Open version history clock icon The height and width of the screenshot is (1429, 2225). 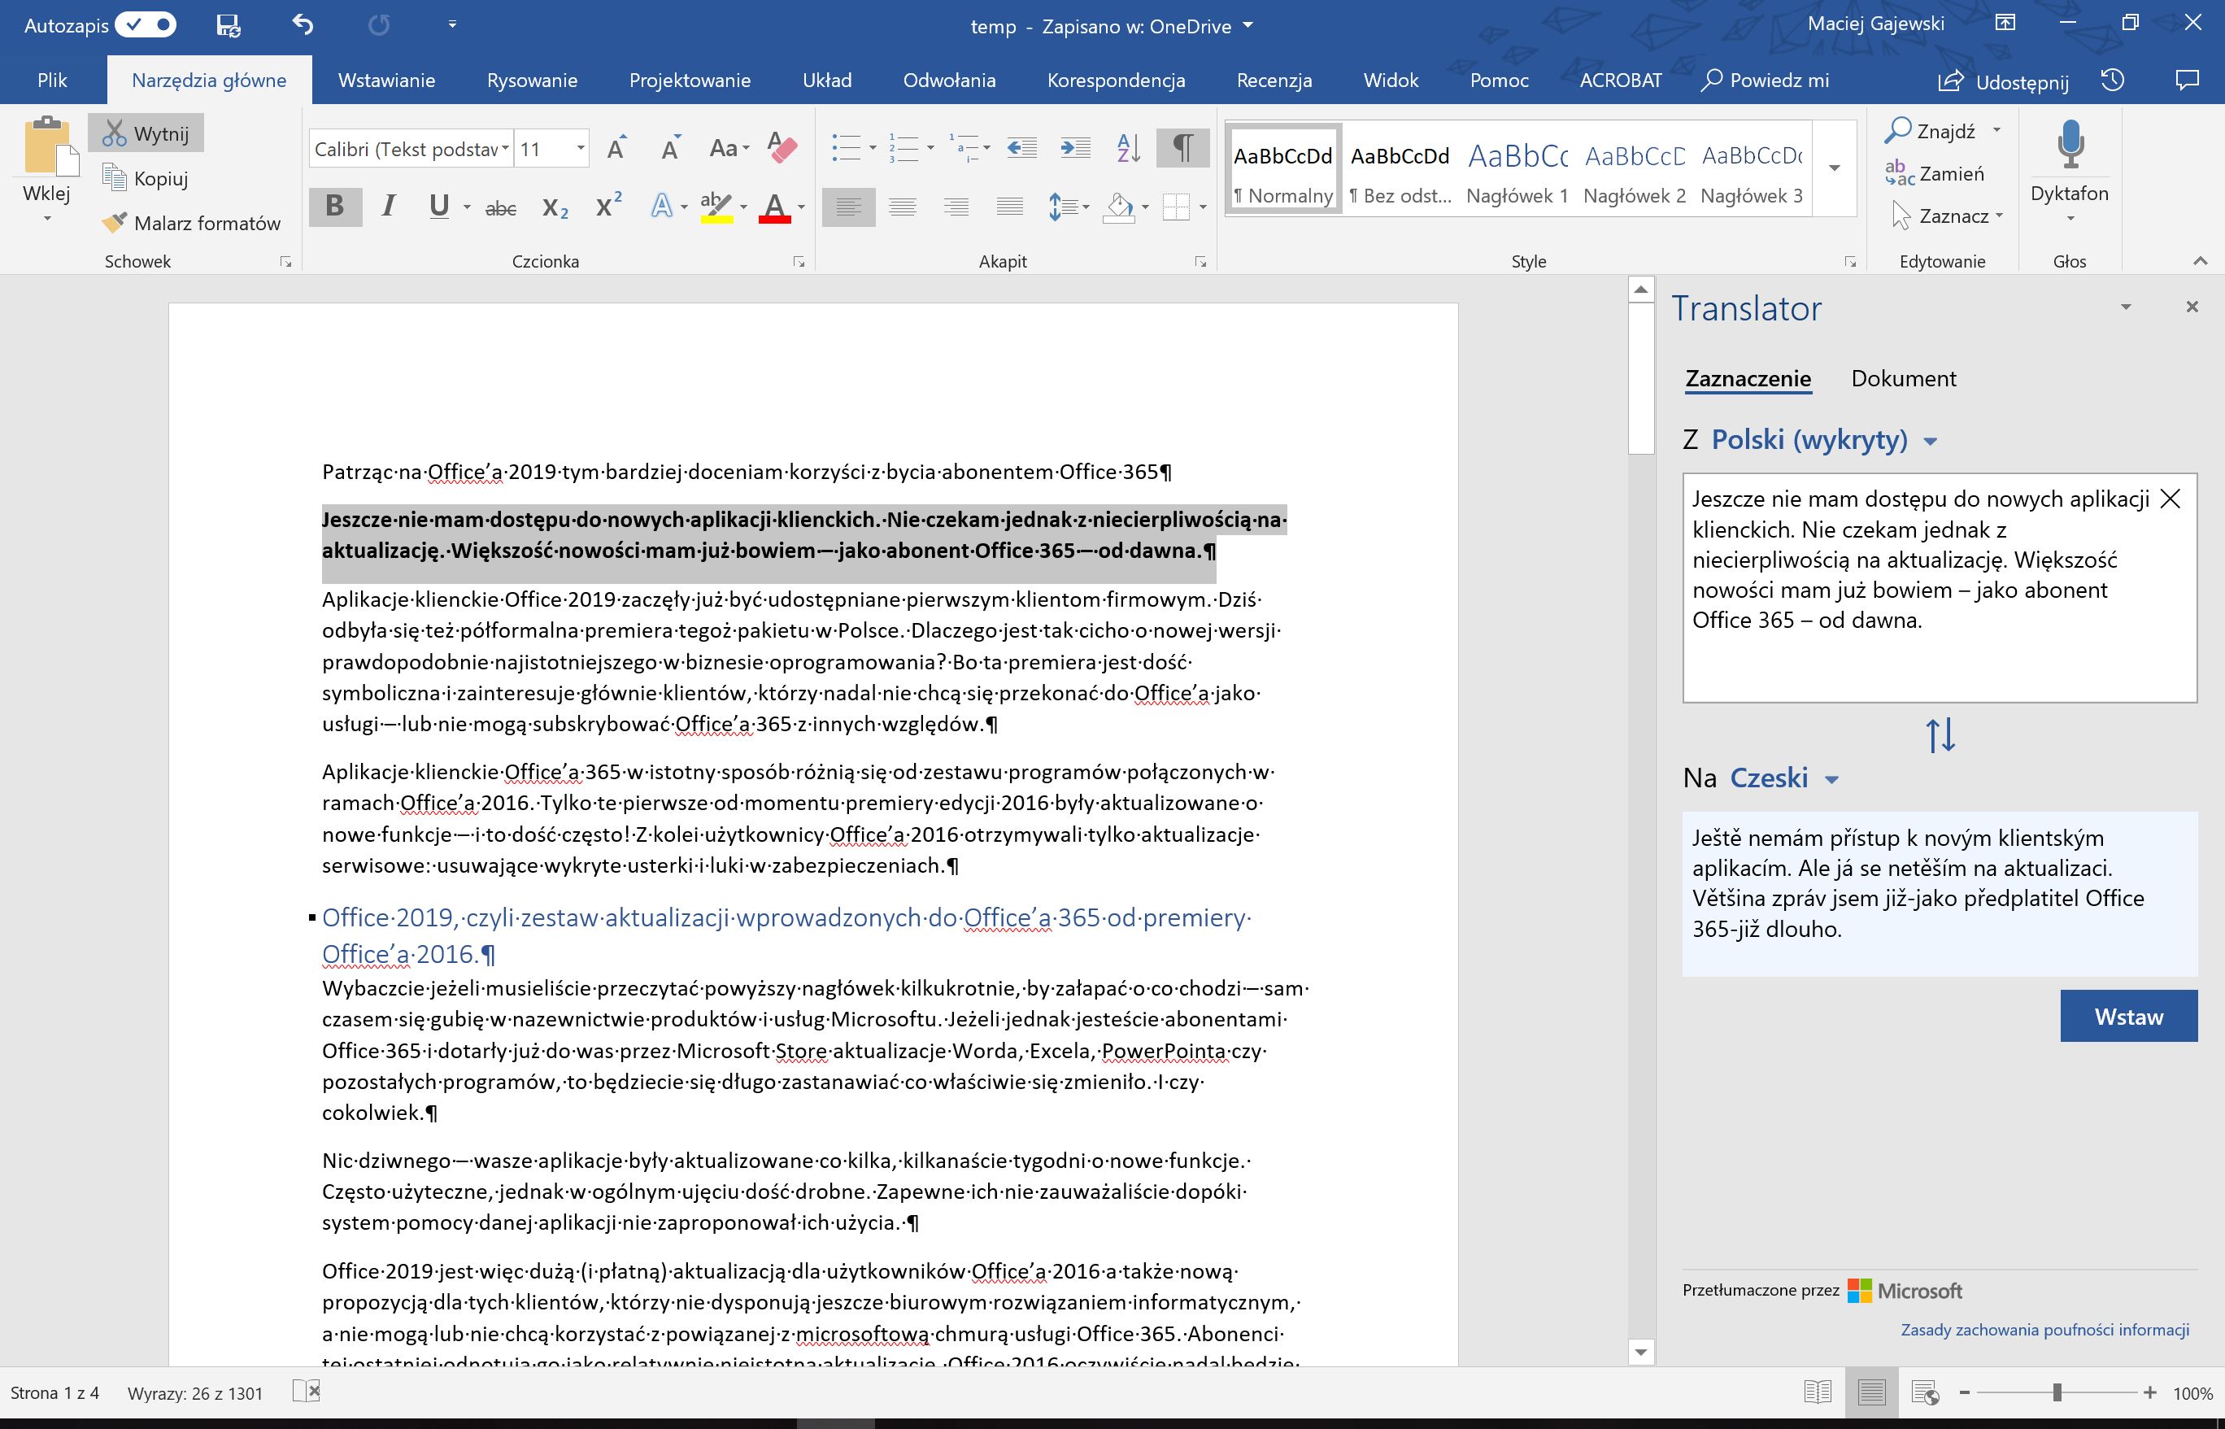pyautogui.click(x=2113, y=80)
